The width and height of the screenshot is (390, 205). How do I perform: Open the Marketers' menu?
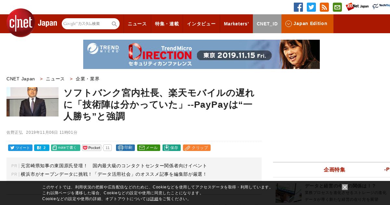pos(236,24)
